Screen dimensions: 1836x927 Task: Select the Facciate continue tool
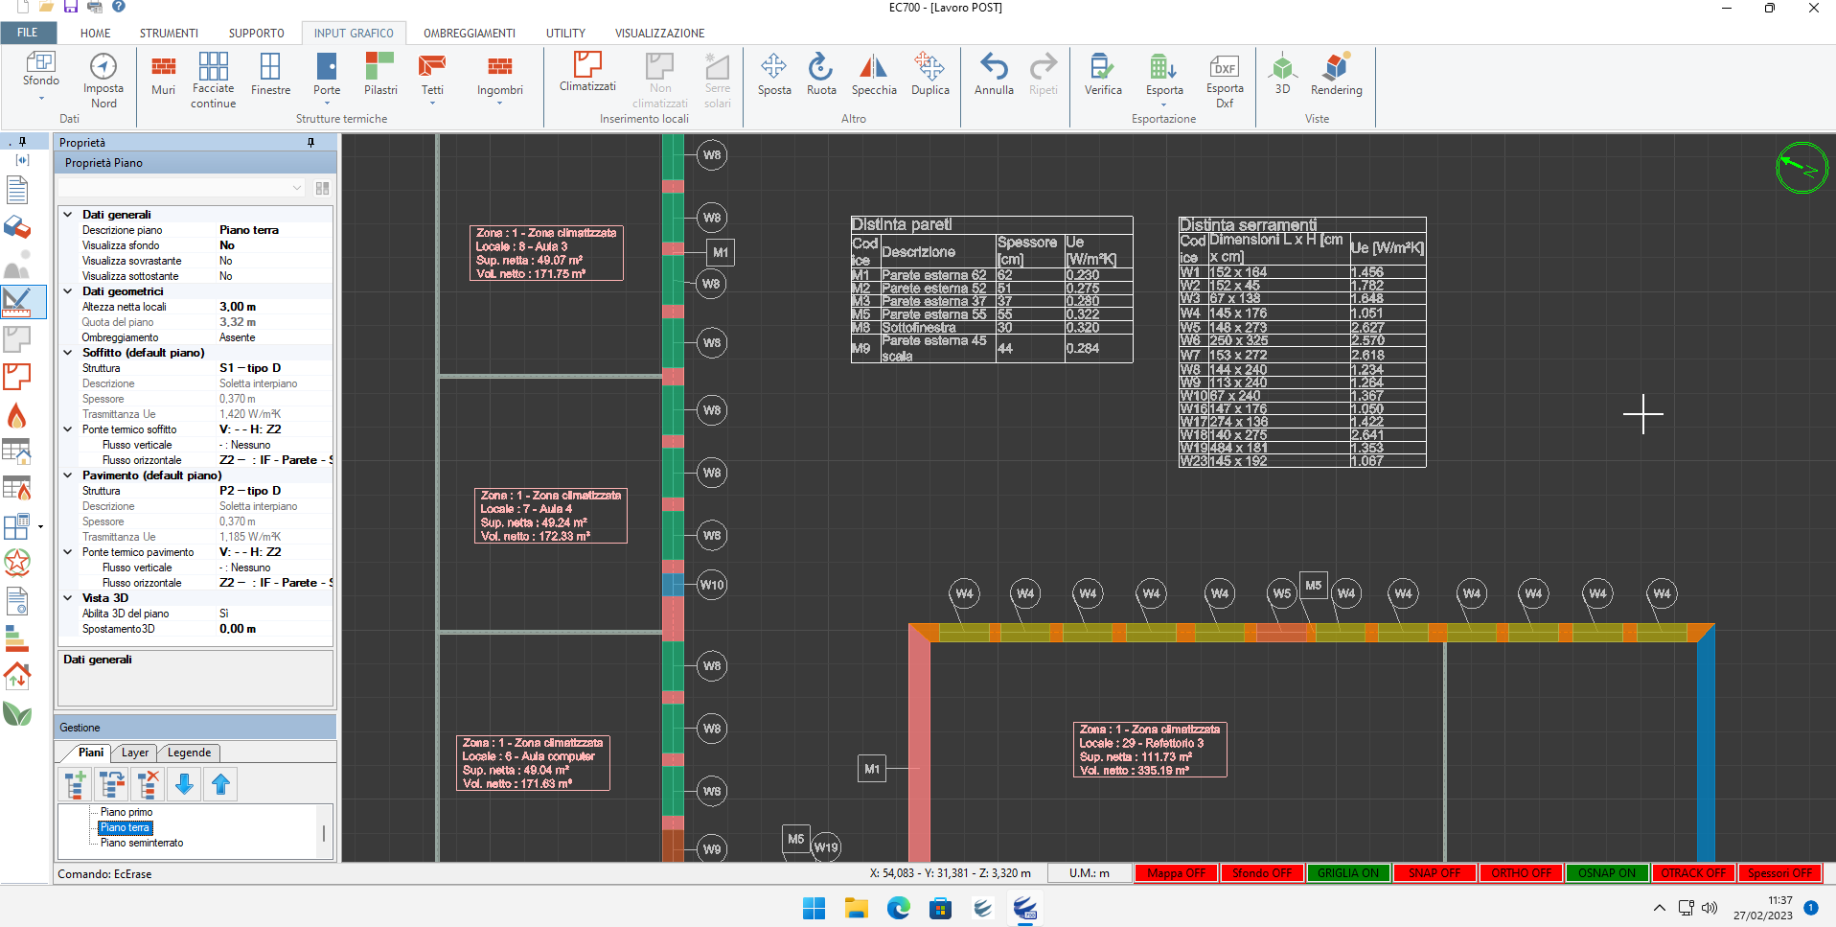213,80
